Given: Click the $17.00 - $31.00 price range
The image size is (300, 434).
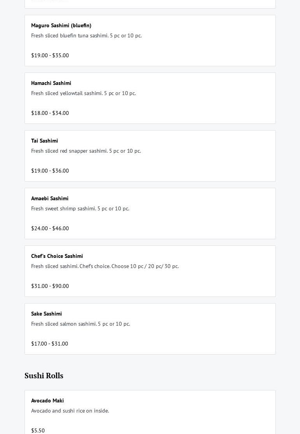Looking at the screenshot, I should pos(49,344).
